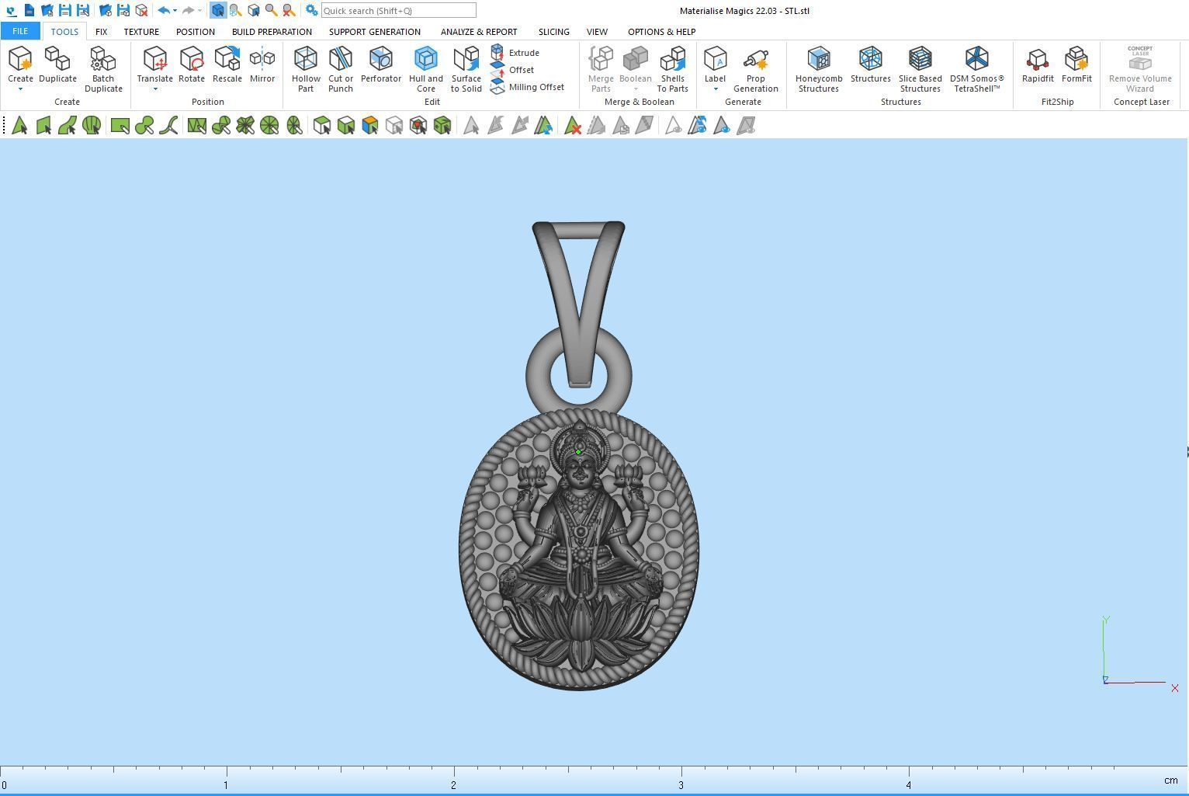Image resolution: width=1189 pixels, height=796 pixels.
Task: Choose rectangle window marking tool
Action: [120, 126]
